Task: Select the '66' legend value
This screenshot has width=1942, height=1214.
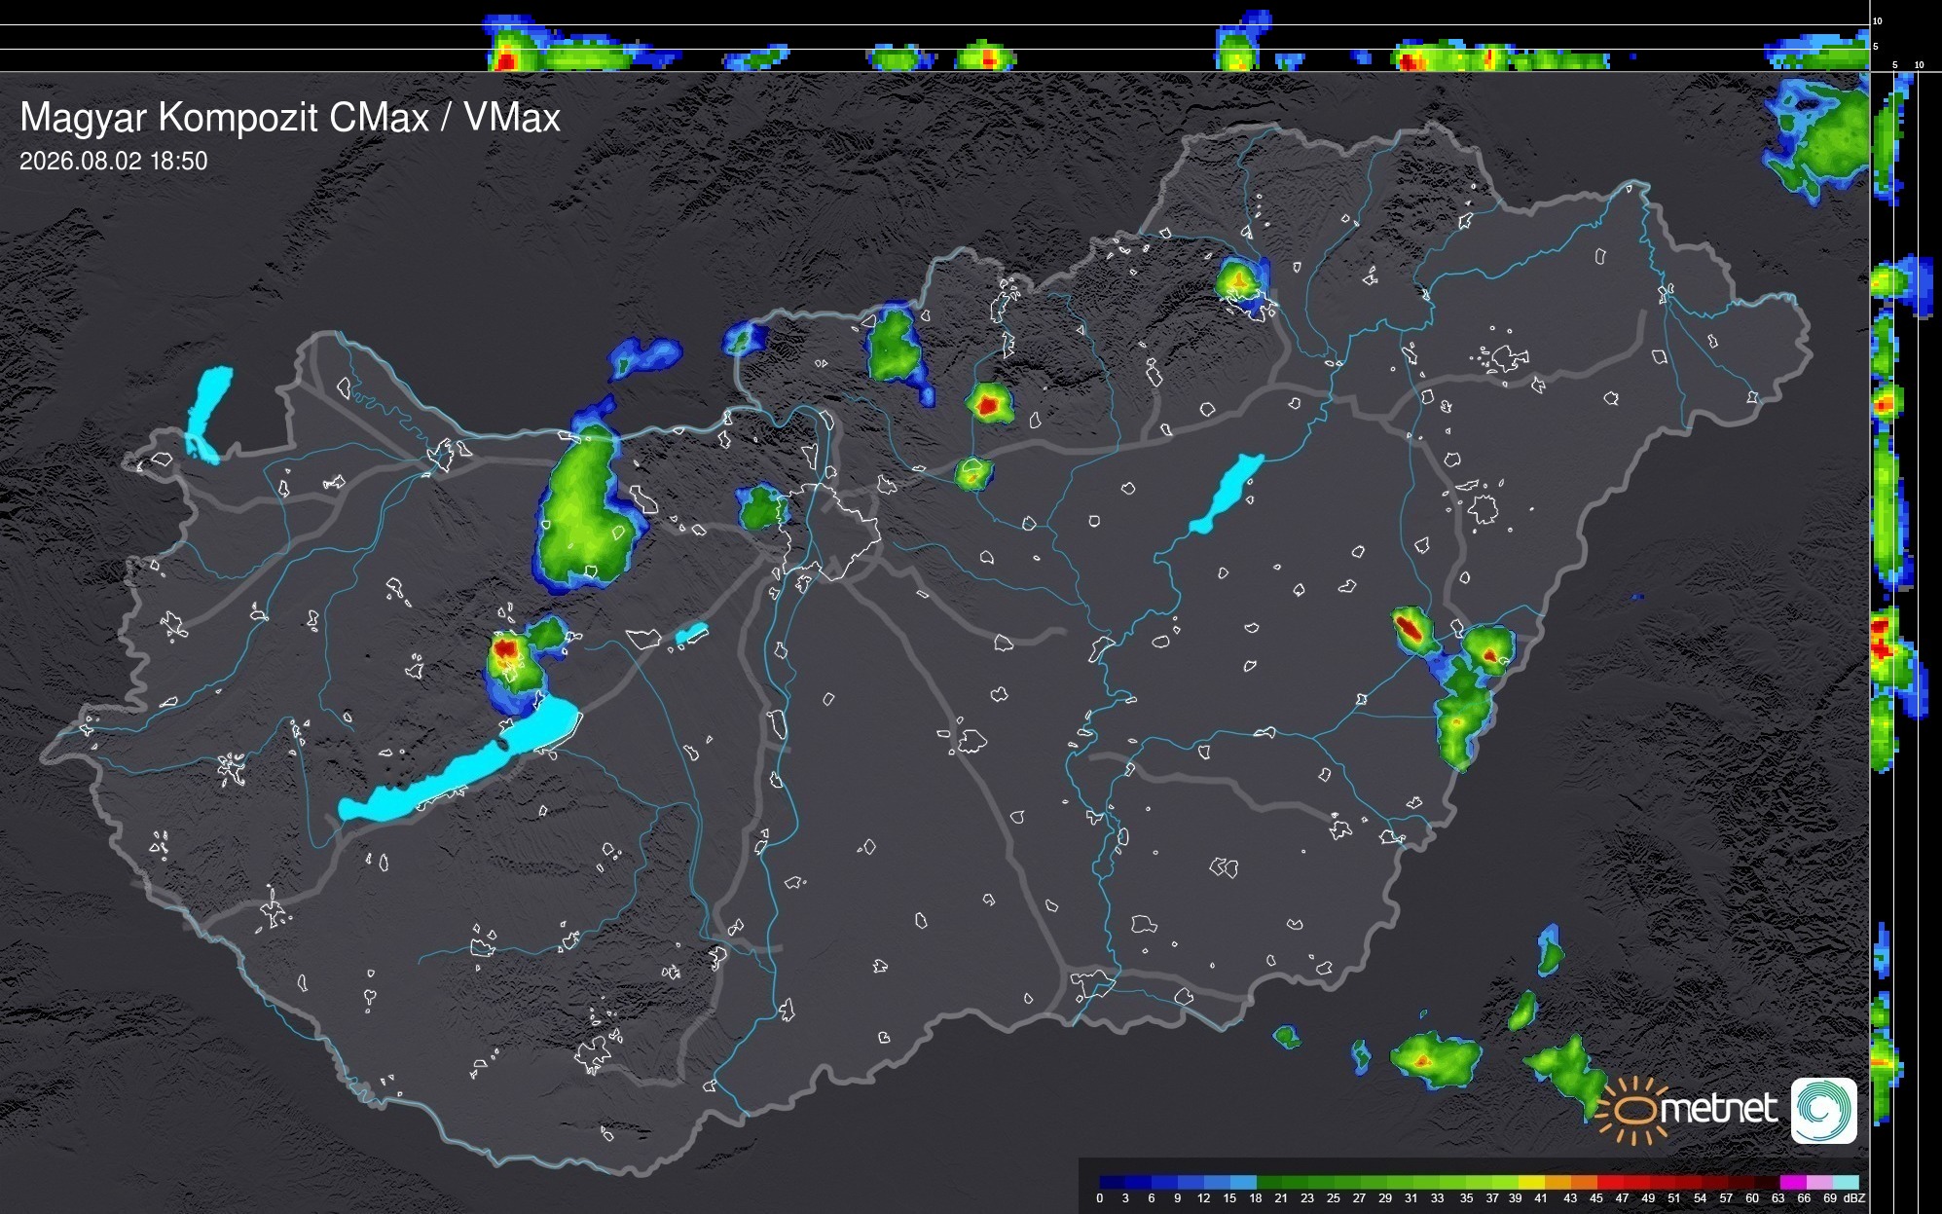Action: coord(1804,1198)
